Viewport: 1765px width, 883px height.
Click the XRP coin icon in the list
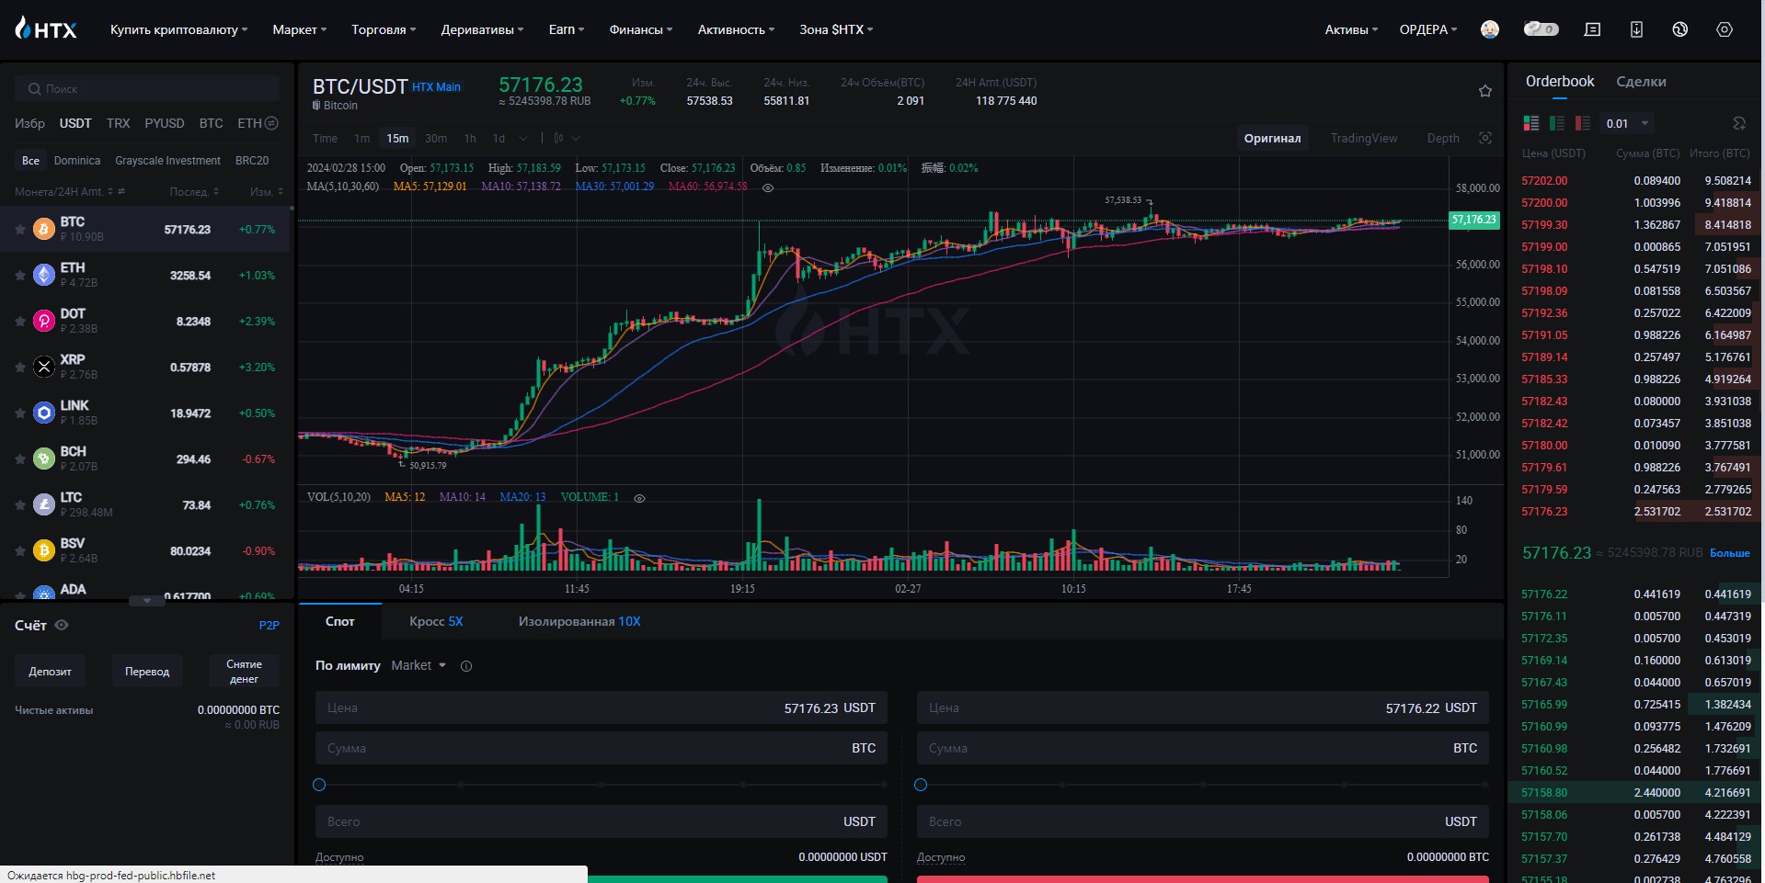click(x=44, y=367)
